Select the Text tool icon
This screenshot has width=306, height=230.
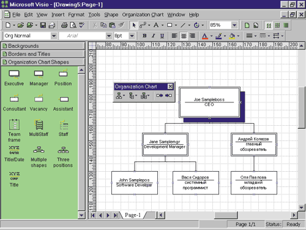(156, 25)
